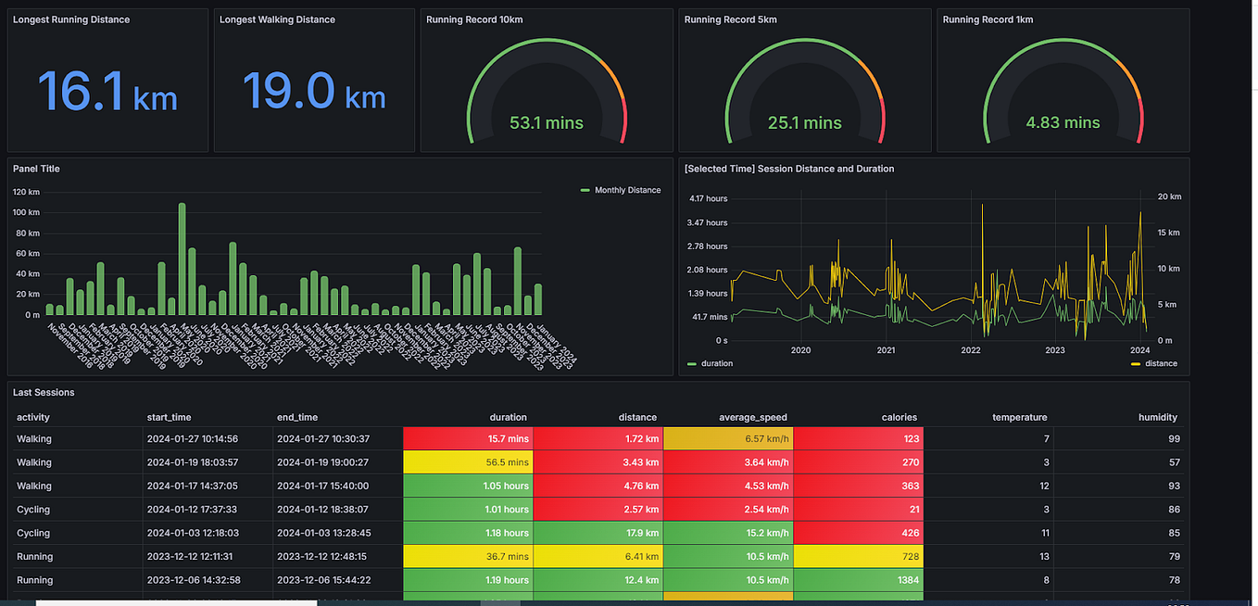Sort the table by activity column
The width and height of the screenshot is (1258, 606).
[x=32, y=417]
